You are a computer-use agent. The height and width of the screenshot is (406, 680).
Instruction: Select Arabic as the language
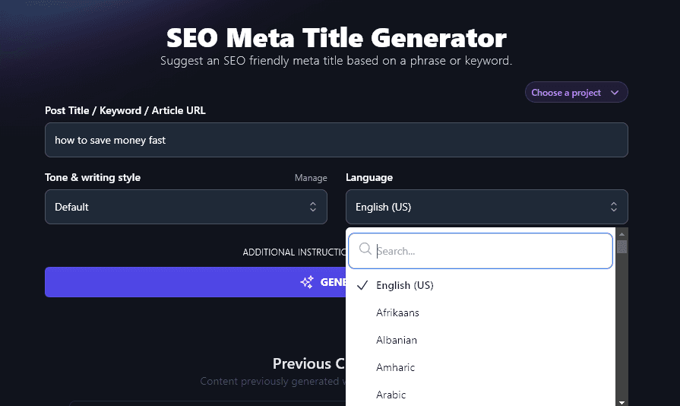391,395
